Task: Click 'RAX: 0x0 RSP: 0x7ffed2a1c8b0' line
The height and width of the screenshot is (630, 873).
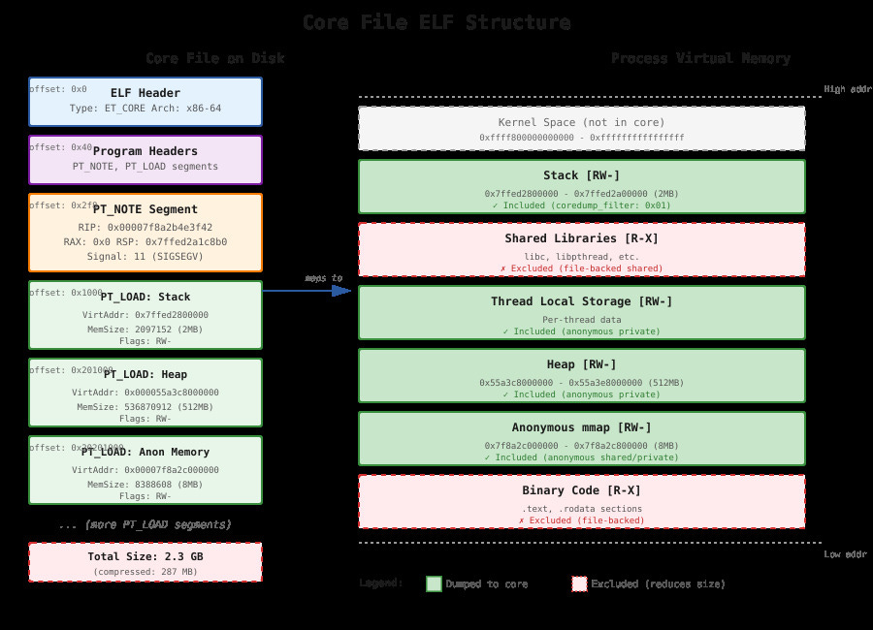Action: pos(145,241)
